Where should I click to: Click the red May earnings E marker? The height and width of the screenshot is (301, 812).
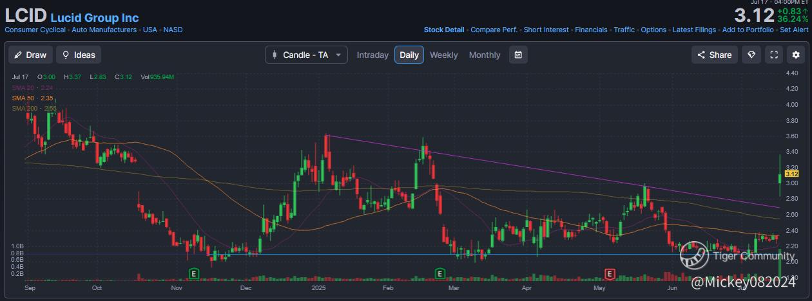(610, 274)
